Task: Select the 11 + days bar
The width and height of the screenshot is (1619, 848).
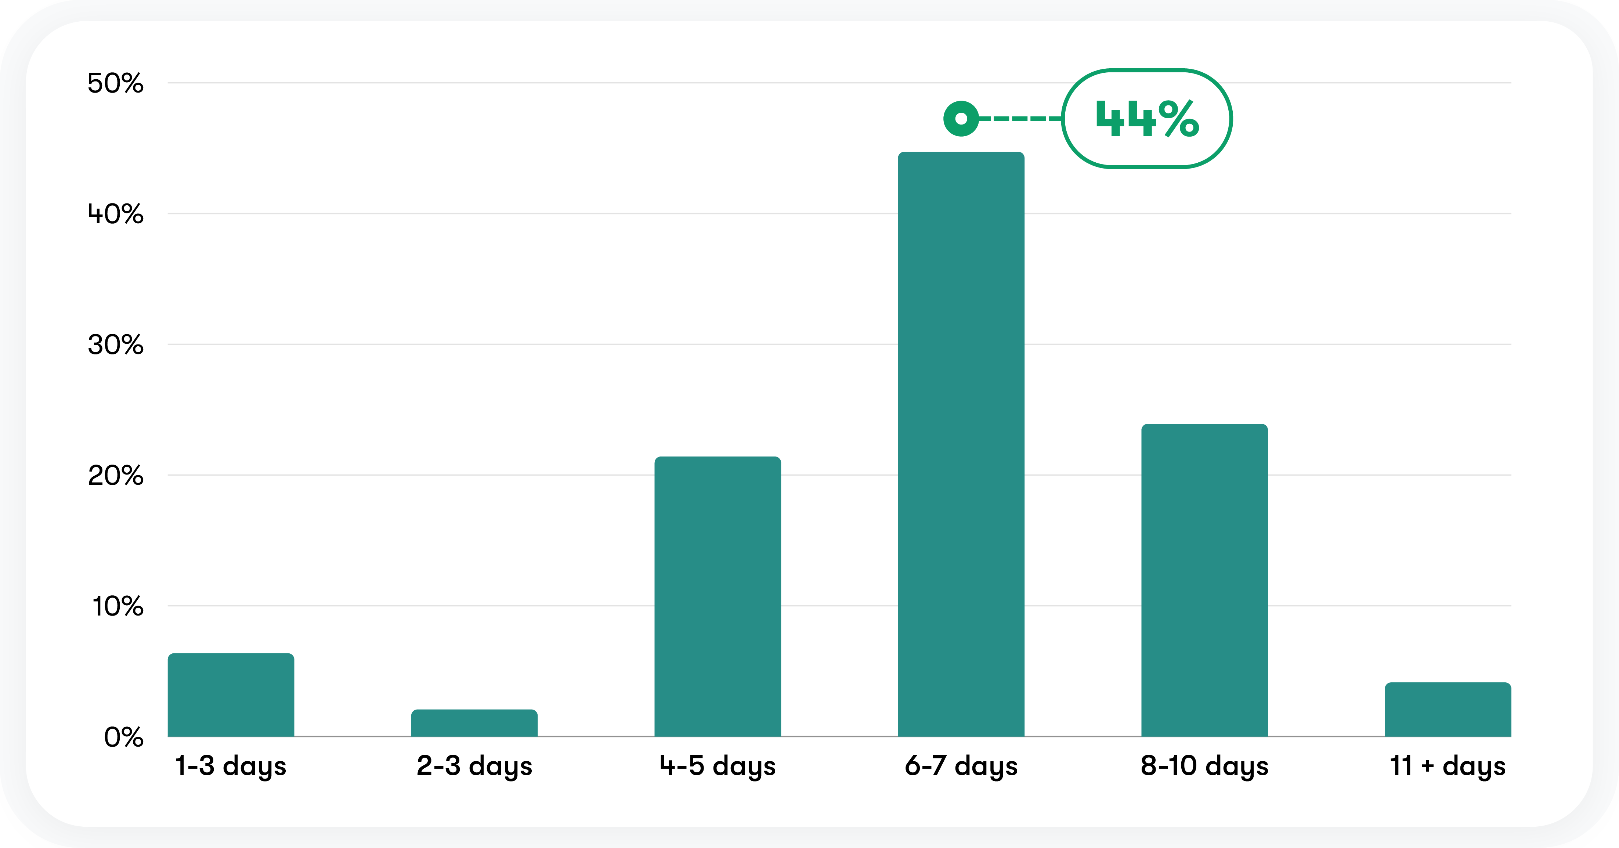Action: (1448, 709)
